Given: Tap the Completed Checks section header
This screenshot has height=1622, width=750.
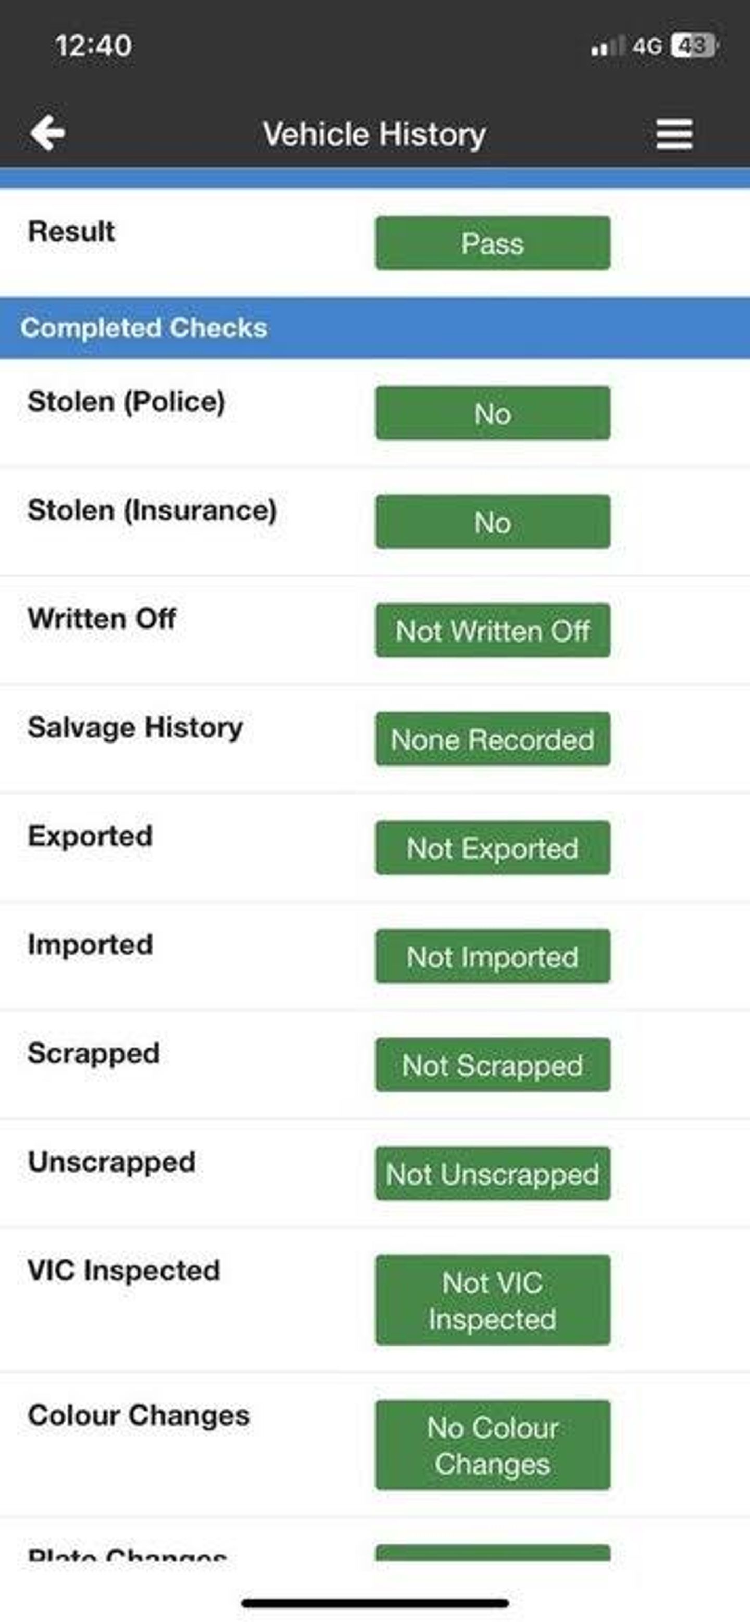Looking at the screenshot, I should [x=144, y=328].
